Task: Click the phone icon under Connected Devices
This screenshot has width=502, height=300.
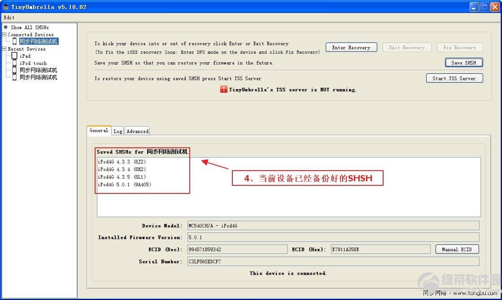Action: (x=14, y=41)
